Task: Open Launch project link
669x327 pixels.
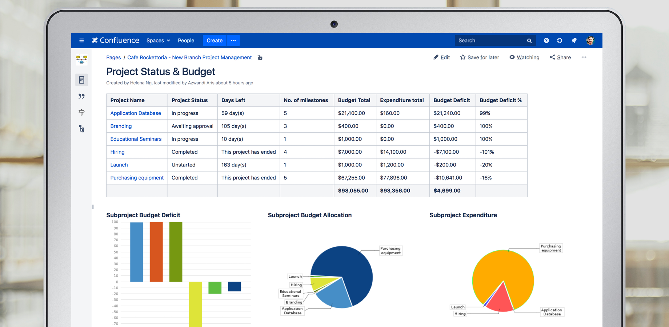Action: point(119,165)
